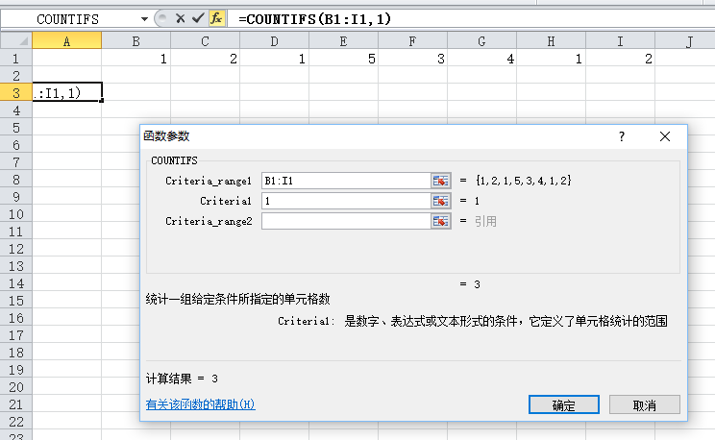Open the Name Box dropdown arrow
Screen dimensions: 715x440
click(144, 19)
